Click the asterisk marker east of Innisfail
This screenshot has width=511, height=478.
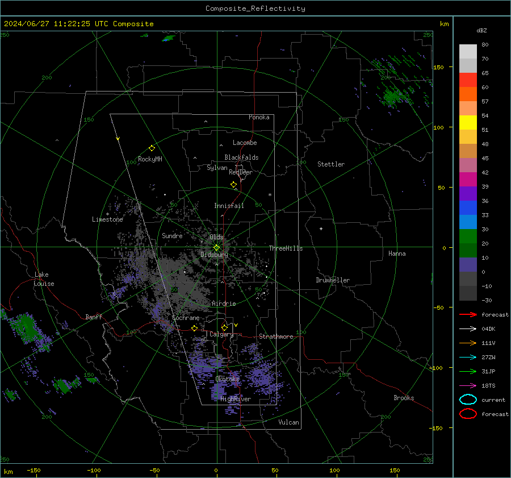coord(270,195)
